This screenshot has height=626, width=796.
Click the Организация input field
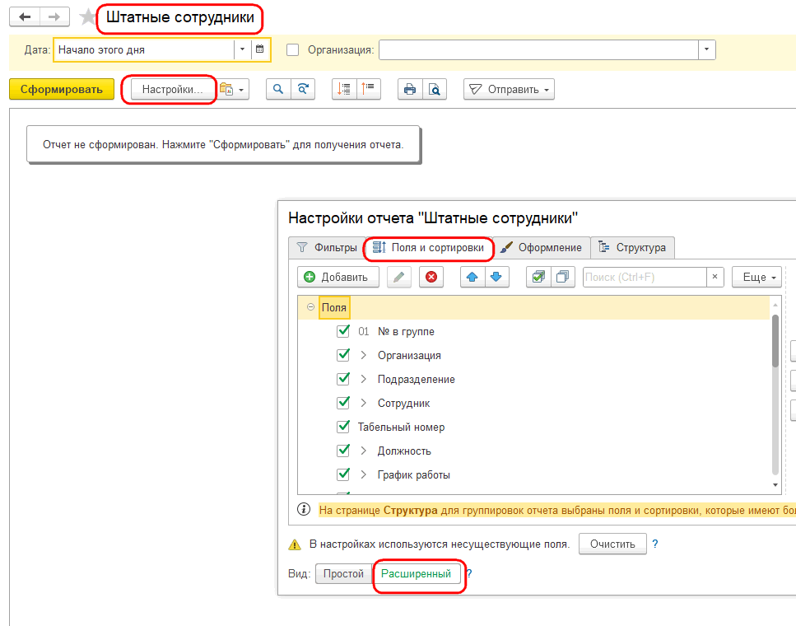(538, 49)
